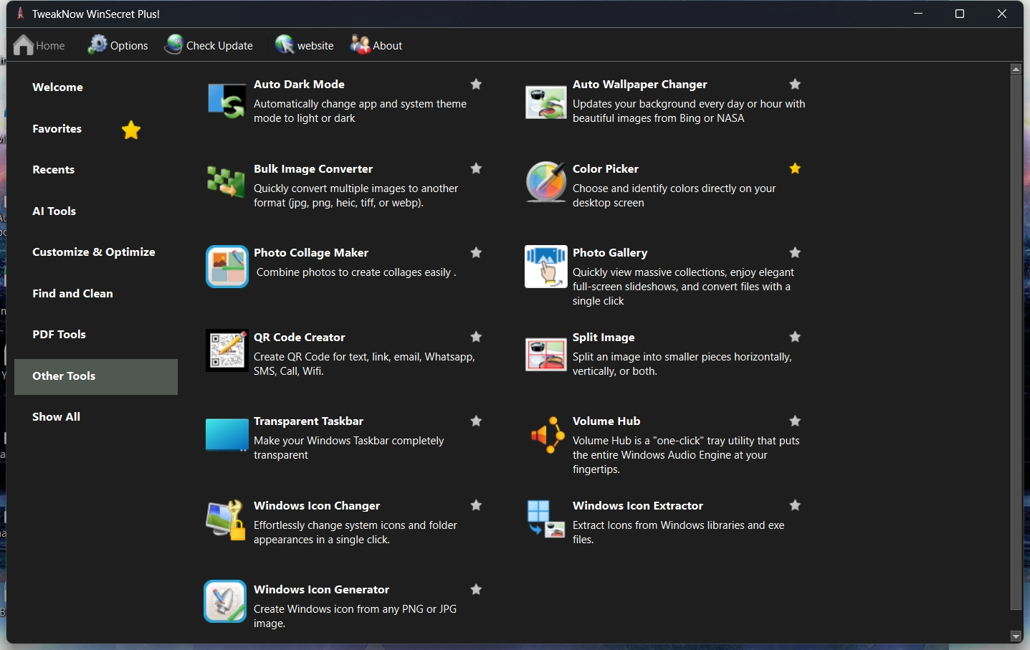
Task: Show the Recents list
Action: point(53,170)
